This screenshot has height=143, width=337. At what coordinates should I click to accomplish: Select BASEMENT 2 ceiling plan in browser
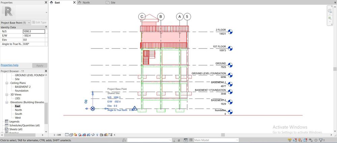tap(23, 87)
